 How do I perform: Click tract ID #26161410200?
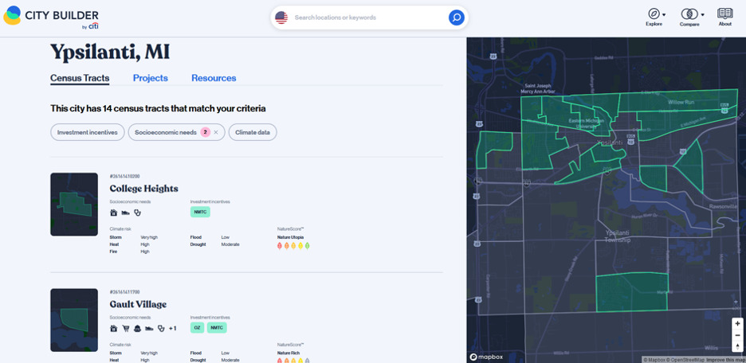[x=124, y=176]
